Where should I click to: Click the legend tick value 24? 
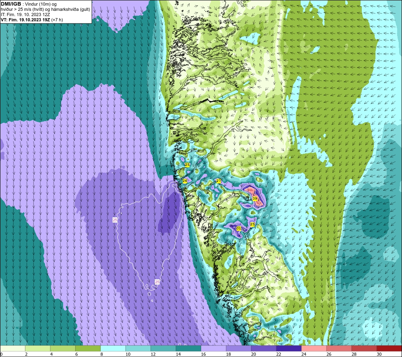point(304,355)
